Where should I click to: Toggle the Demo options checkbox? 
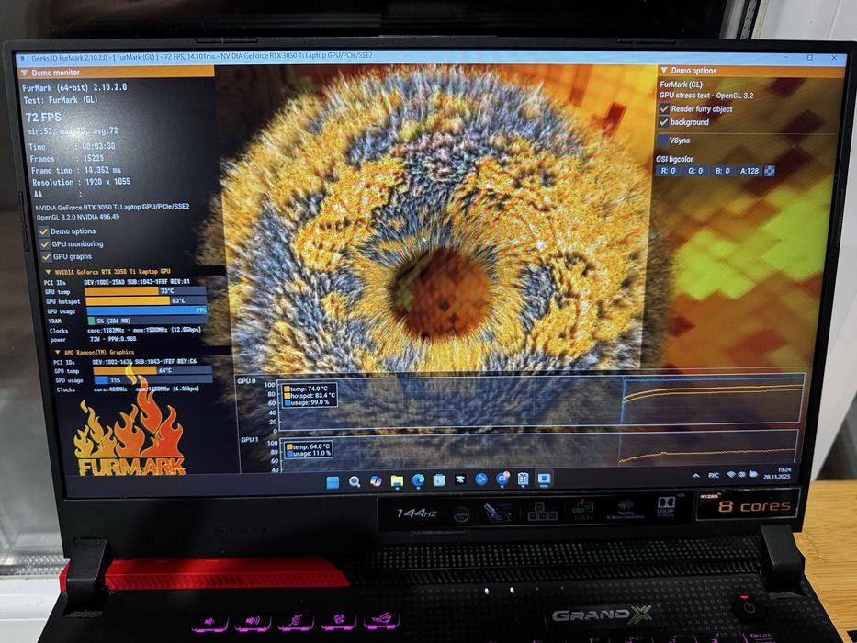click(x=44, y=231)
